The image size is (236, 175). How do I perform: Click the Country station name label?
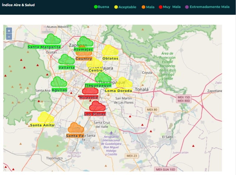click(x=84, y=59)
